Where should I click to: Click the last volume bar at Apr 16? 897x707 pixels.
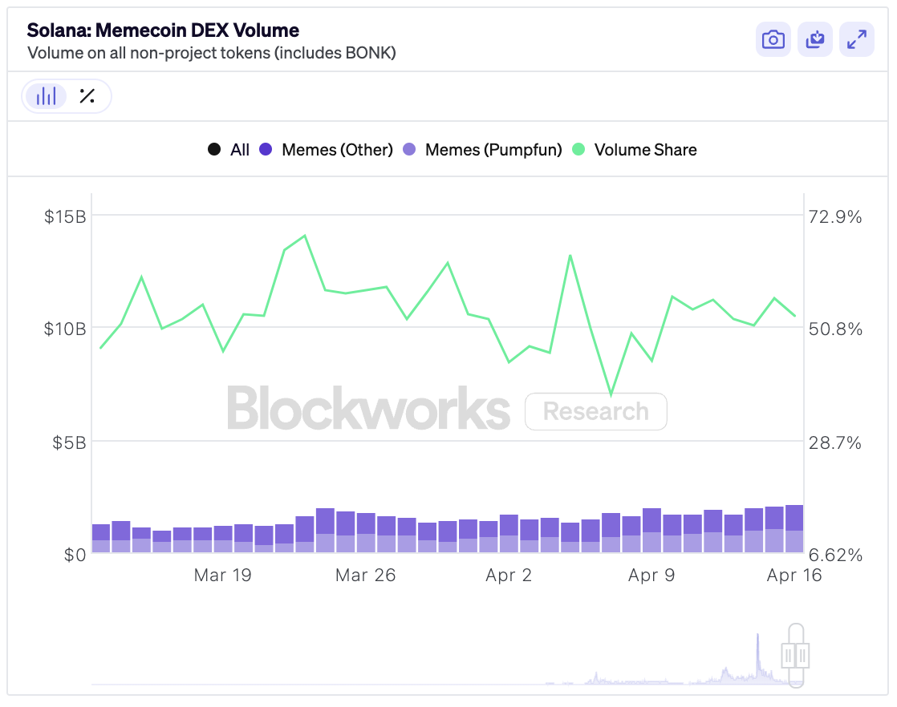pyautogui.click(x=794, y=529)
